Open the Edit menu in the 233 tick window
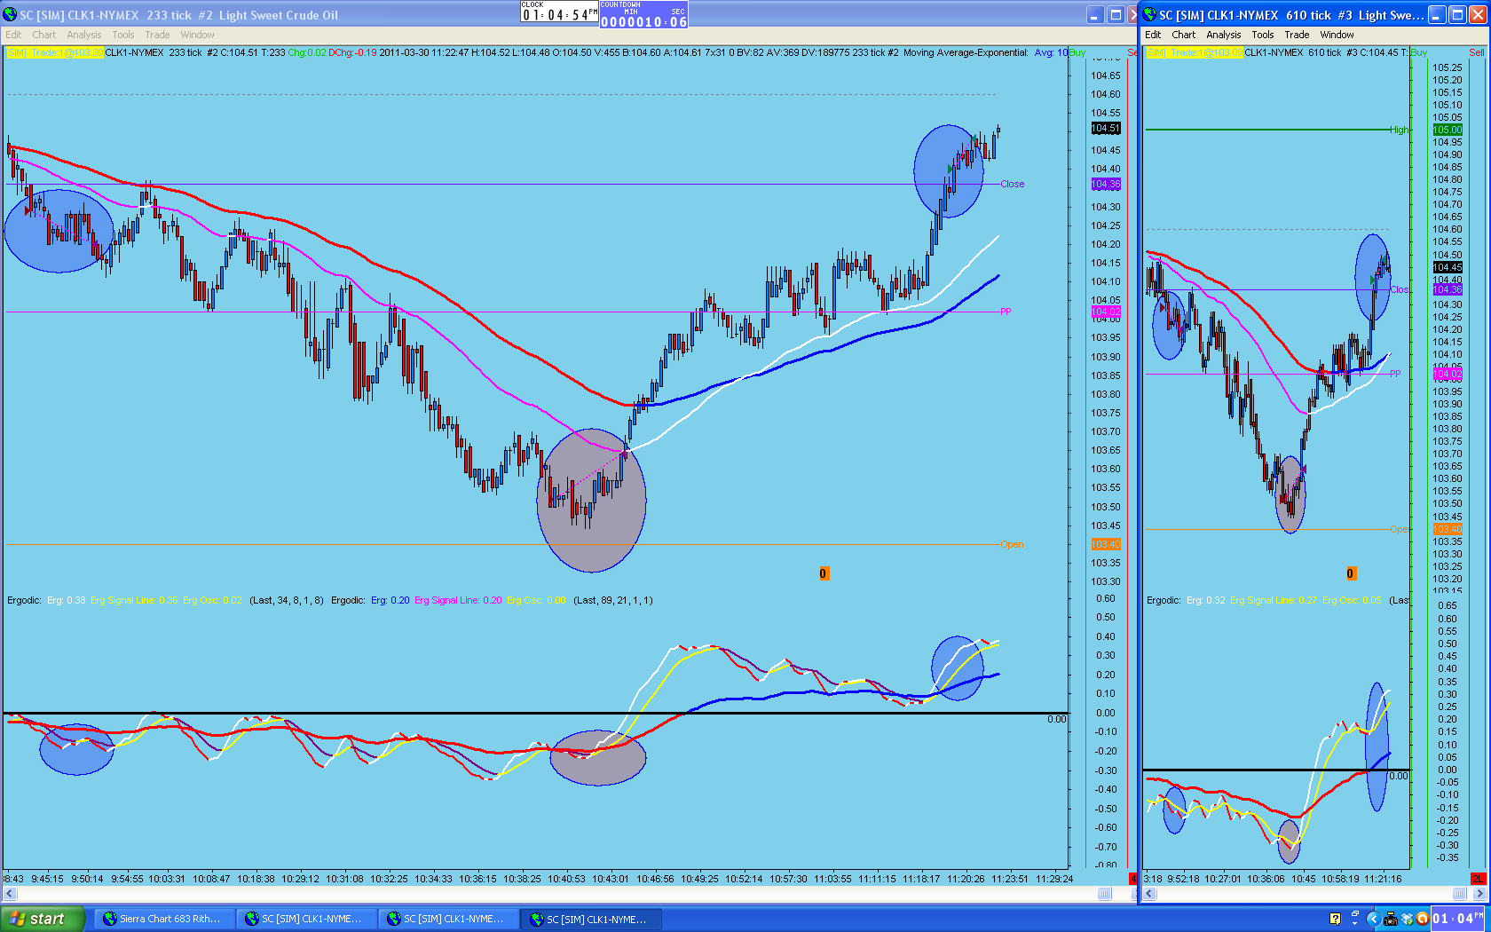The width and height of the screenshot is (1491, 932). tap(13, 35)
